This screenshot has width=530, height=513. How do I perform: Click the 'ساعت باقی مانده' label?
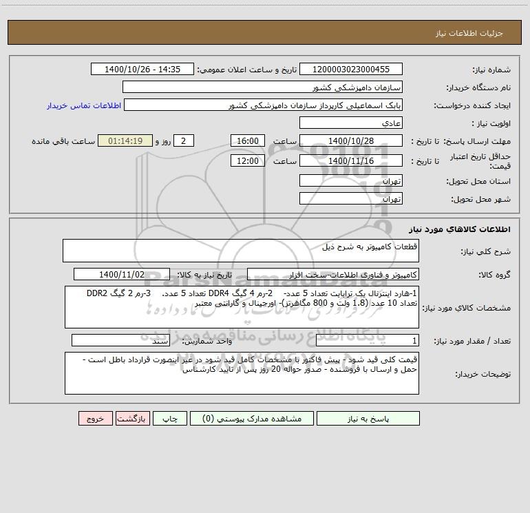point(63,141)
